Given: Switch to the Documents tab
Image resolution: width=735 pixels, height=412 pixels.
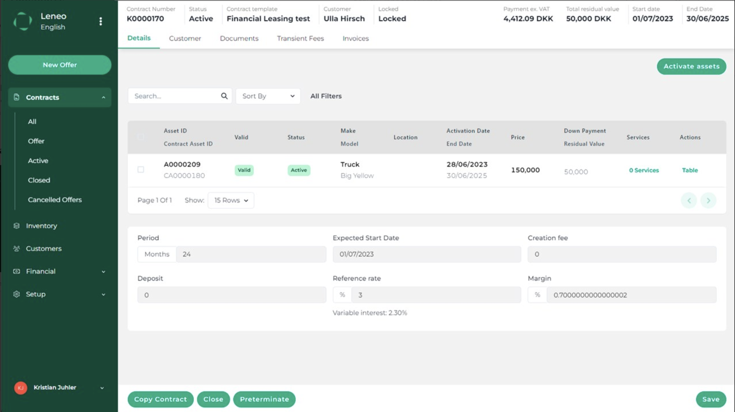Looking at the screenshot, I should [239, 38].
